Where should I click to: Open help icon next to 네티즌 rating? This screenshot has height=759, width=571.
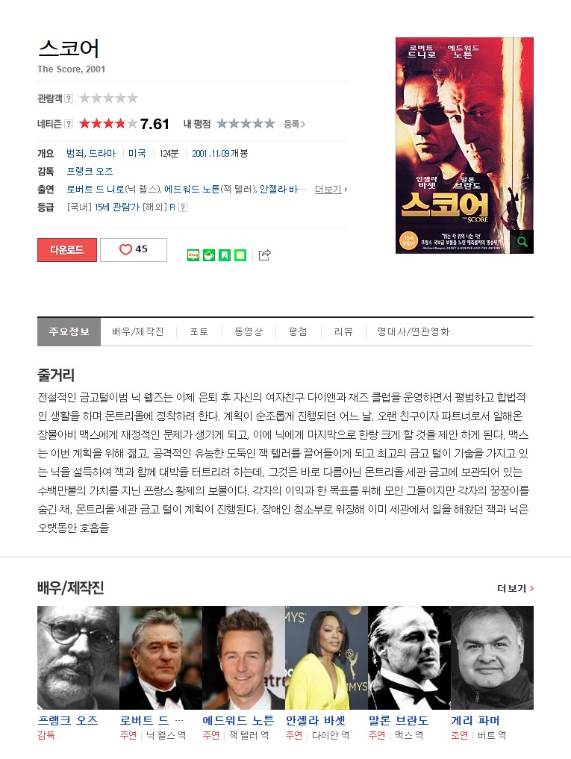[x=69, y=124]
